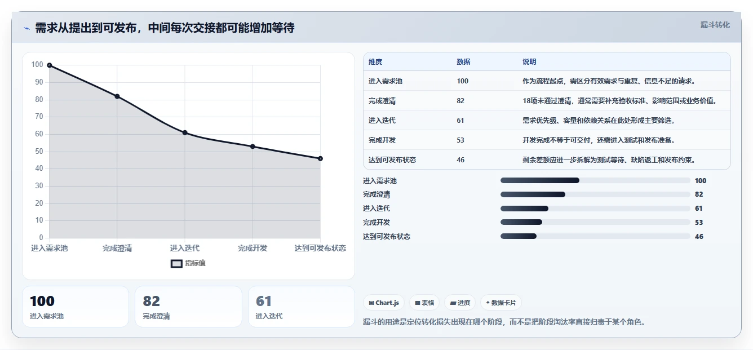
Task: Click the description starting with 开发完成不等于可交付
Action: coord(599,140)
